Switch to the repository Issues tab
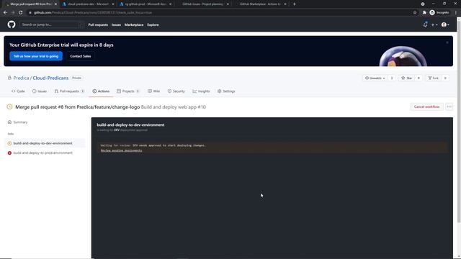Image resolution: width=461 pixels, height=259 pixels. 40,91
